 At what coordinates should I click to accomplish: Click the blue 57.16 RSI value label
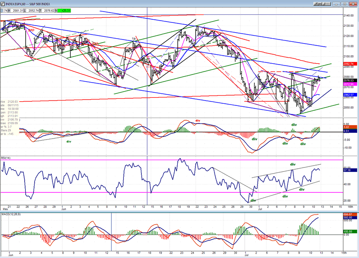(x=350, y=171)
